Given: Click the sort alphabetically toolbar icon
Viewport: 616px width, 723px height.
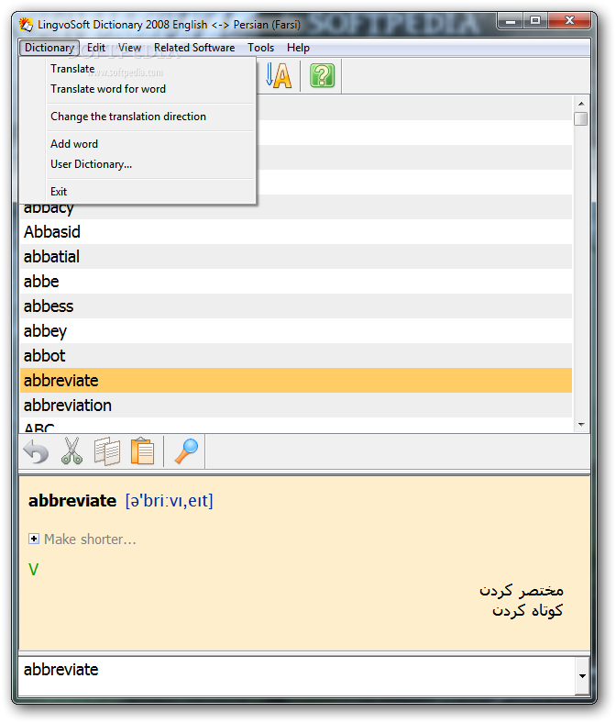Looking at the screenshot, I should point(280,75).
